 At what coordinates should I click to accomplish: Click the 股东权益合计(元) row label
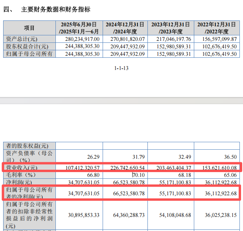[27, 47]
